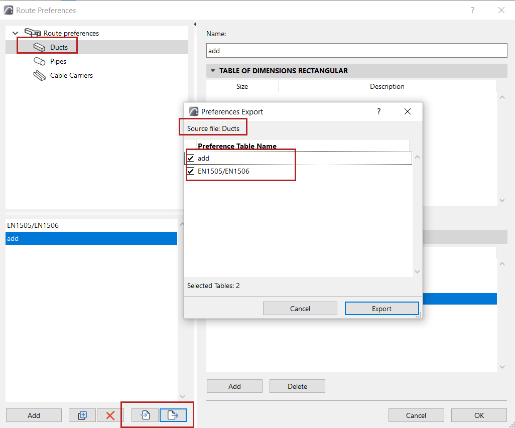This screenshot has width=515, height=428.
Task: Click the Size column header
Action: [242, 87]
